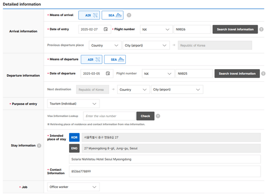Select SEA as means of departure

click(x=115, y=60)
